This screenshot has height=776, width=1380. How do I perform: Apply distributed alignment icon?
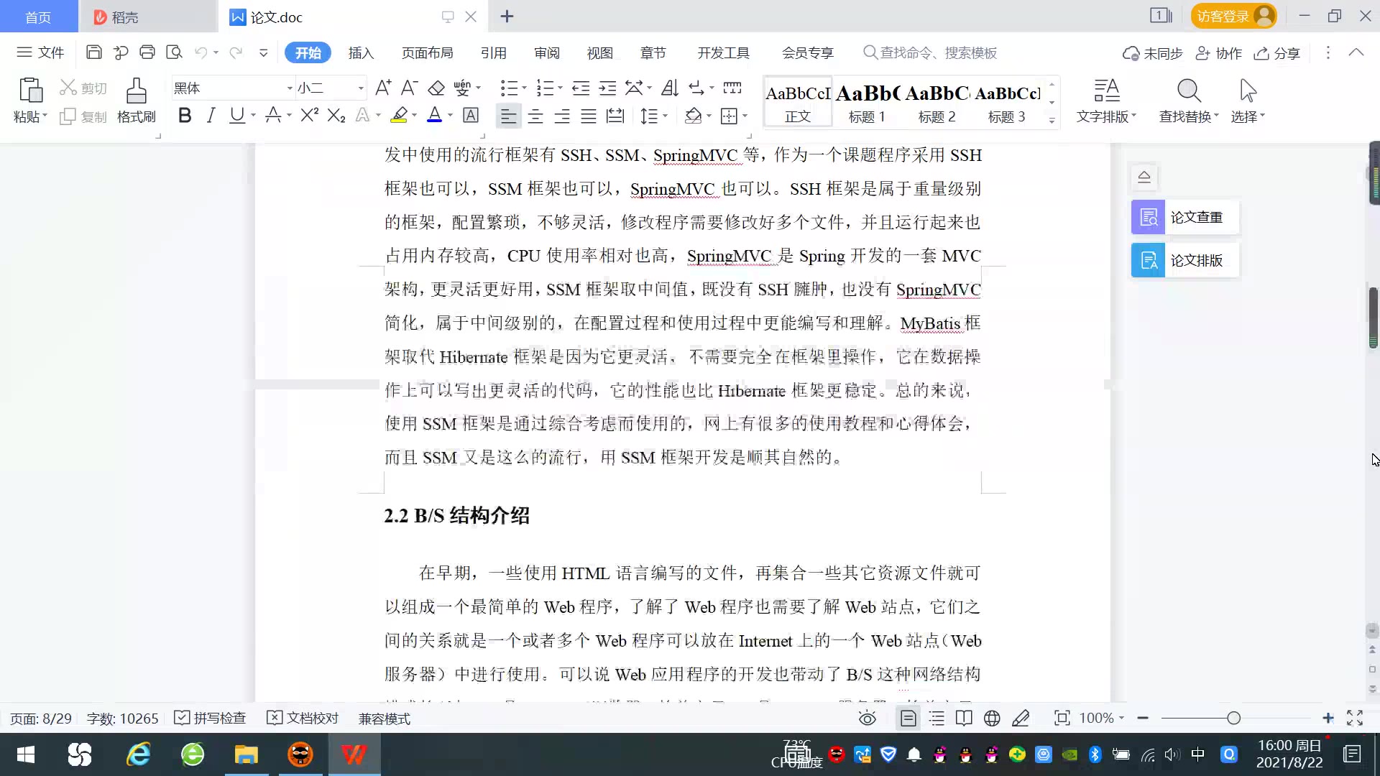point(615,116)
